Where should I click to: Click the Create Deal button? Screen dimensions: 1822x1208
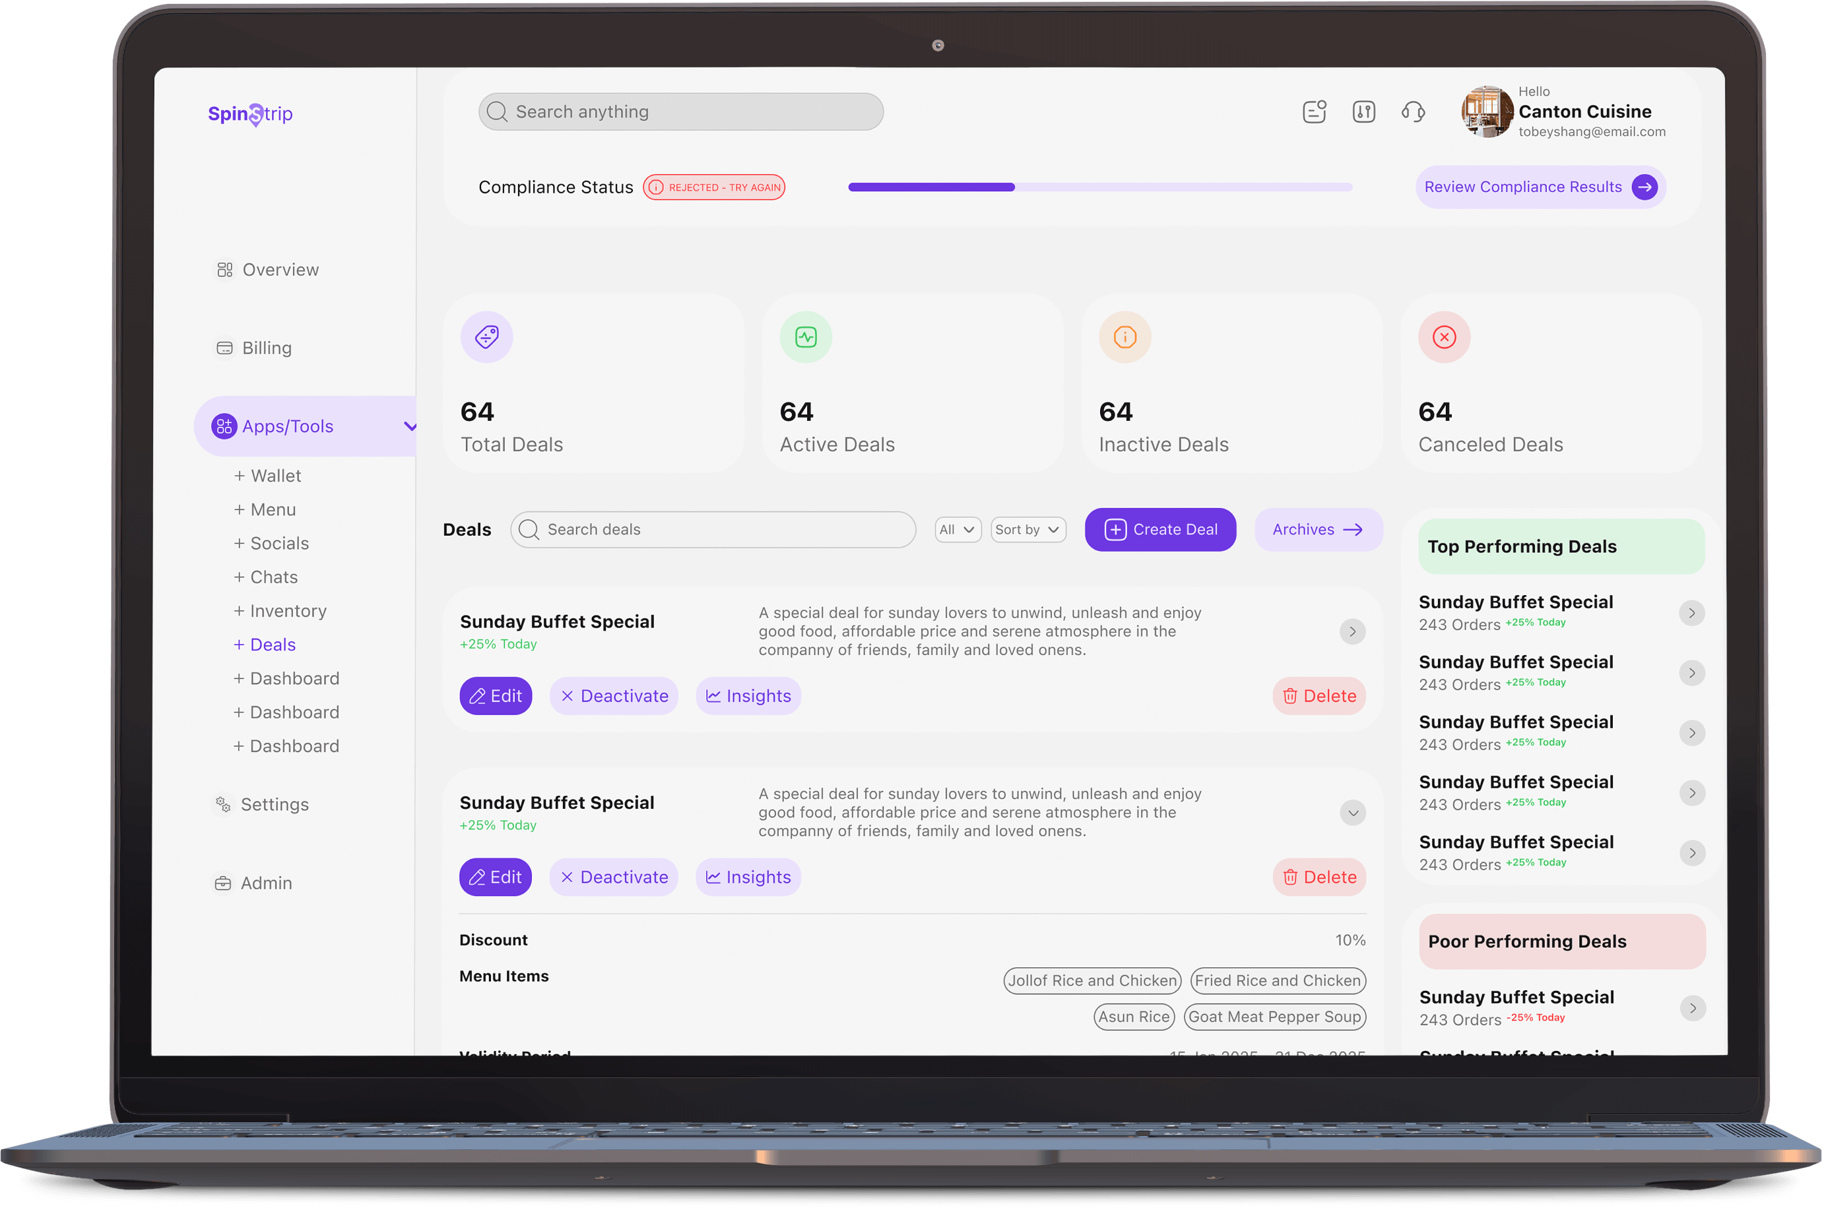tap(1160, 529)
